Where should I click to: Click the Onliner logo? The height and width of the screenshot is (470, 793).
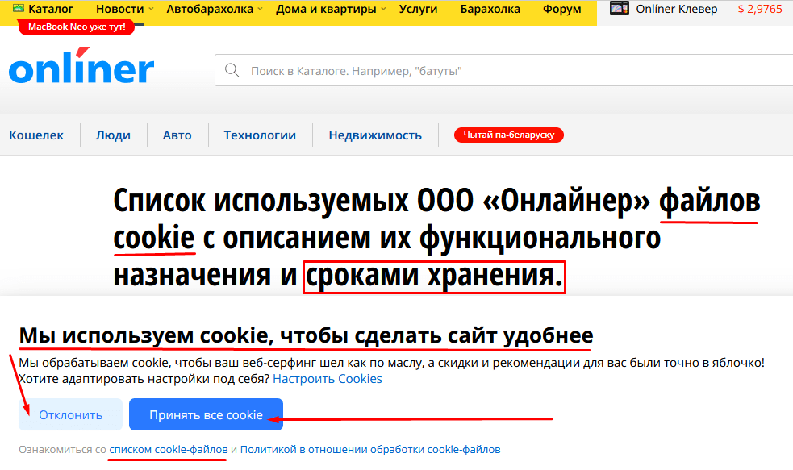coord(81,69)
